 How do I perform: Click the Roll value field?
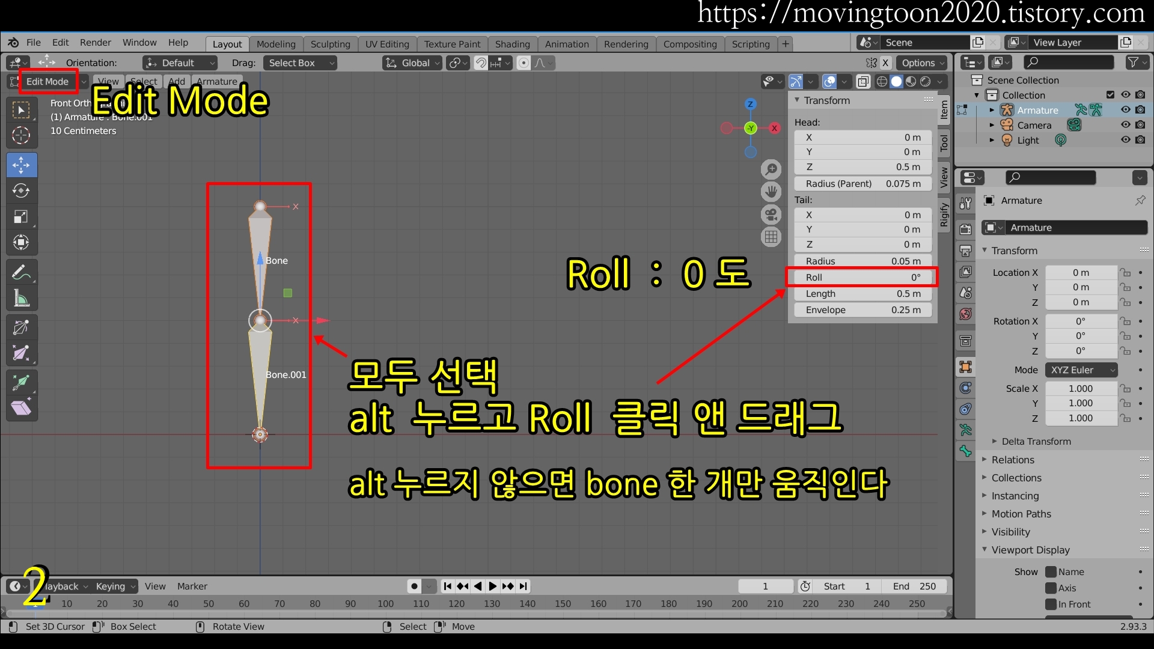[x=862, y=278]
